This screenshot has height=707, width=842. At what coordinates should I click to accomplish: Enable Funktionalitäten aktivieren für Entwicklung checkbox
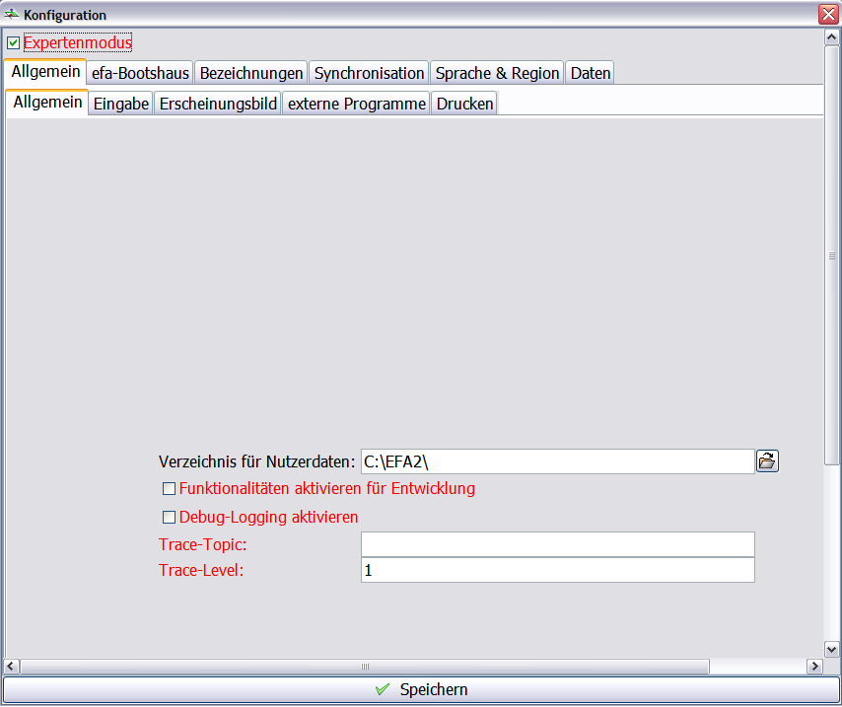pyautogui.click(x=169, y=488)
